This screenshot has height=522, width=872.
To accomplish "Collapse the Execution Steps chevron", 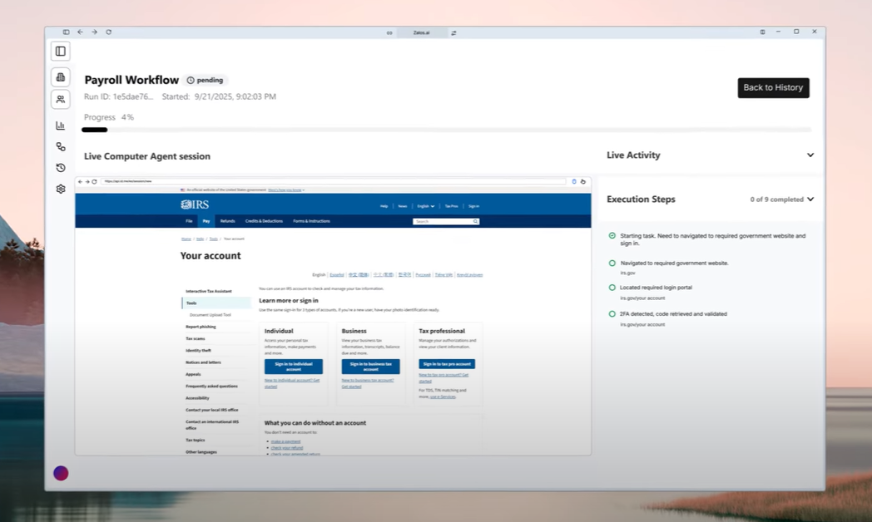I will pyautogui.click(x=810, y=199).
